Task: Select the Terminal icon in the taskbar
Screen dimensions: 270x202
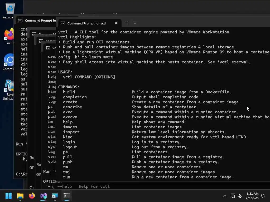Action: click(67, 196)
